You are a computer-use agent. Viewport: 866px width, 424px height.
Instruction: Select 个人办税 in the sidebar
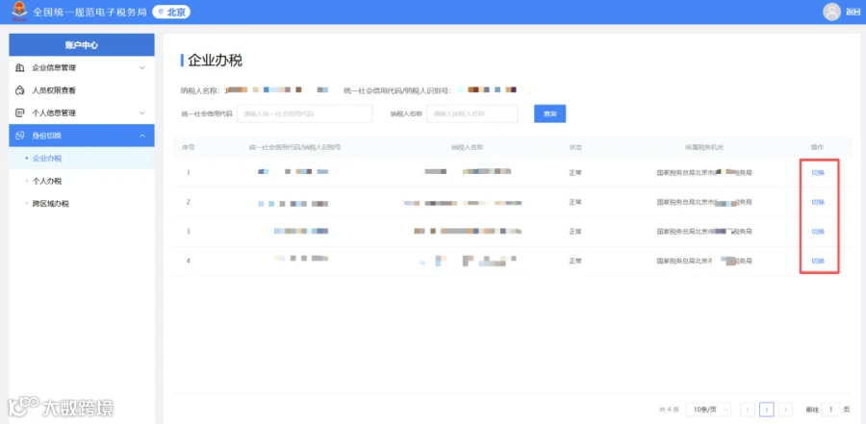(x=47, y=181)
